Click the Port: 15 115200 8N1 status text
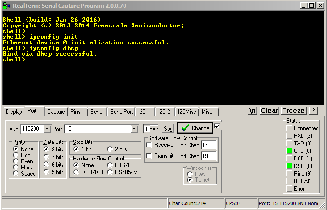 [x=288, y=203]
